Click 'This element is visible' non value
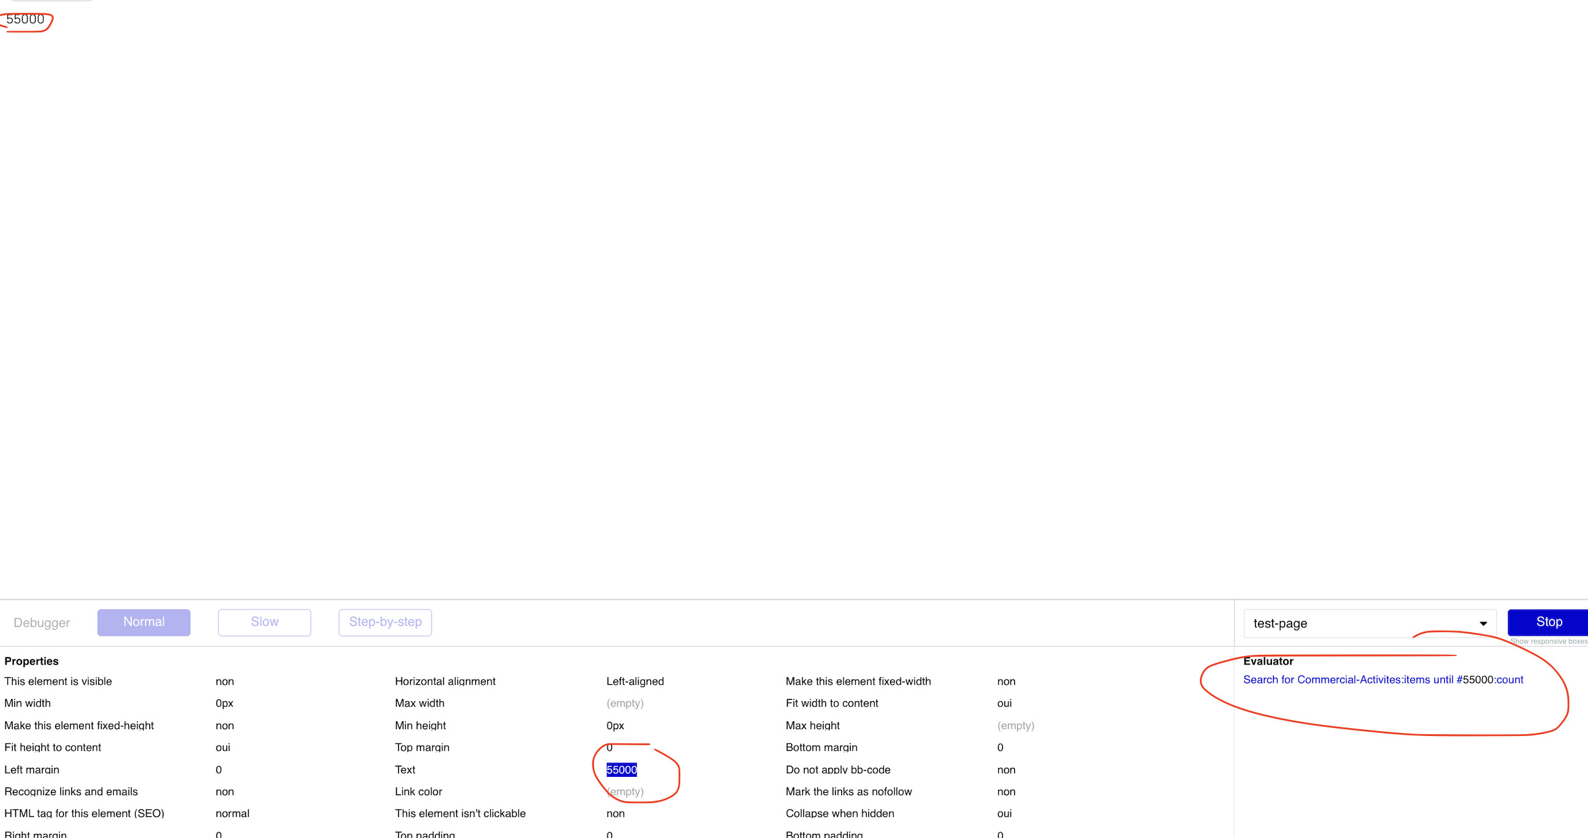Viewport: 1588px width, 838px height. [224, 682]
